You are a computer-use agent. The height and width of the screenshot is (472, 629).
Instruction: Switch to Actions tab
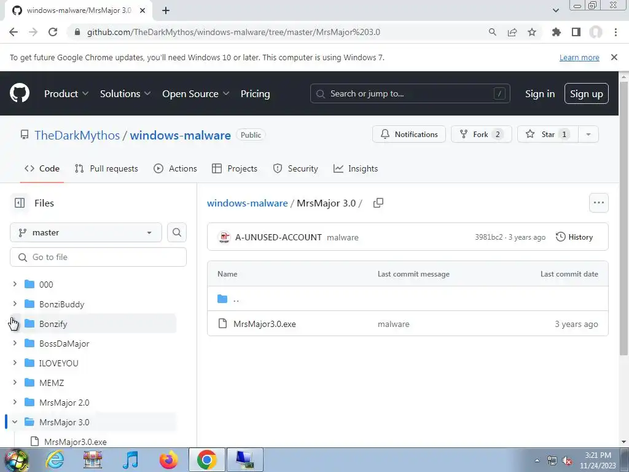pyautogui.click(x=175, y=168)
